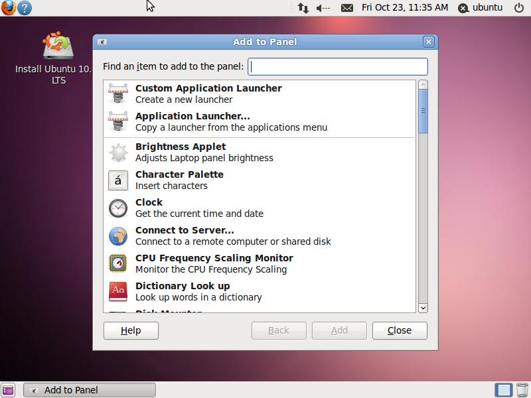The width and height of the screenshot is (531, 398).
Task: Focus the Find an item search field
Action: click(x=338, y=67)
